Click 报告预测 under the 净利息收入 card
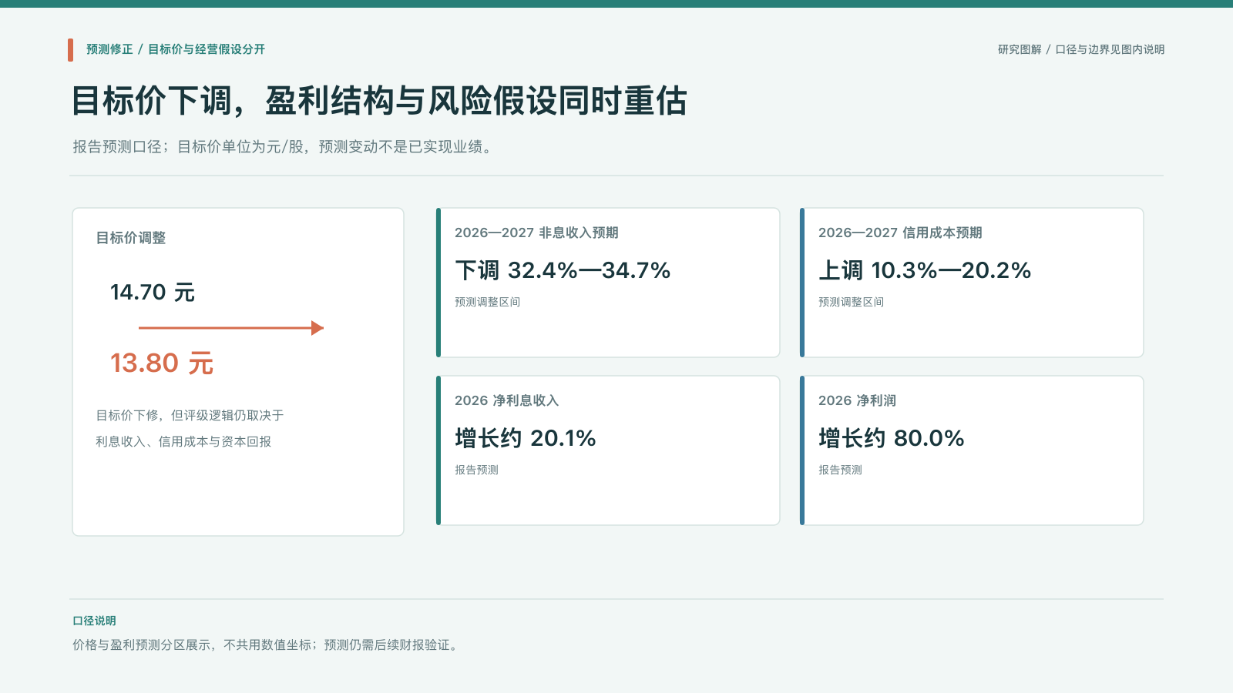The image size is (1233, 693). 476,470
